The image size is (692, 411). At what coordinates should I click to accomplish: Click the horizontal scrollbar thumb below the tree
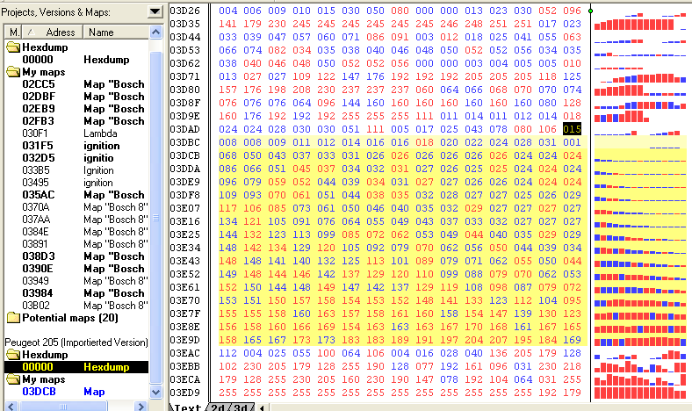pyautogui.click(x=63, y=406)
